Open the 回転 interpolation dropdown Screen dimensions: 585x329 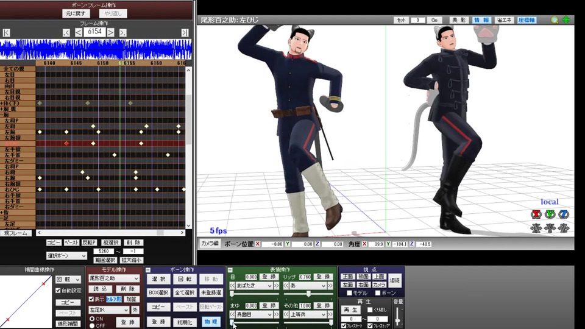click(x=68, y=280)
